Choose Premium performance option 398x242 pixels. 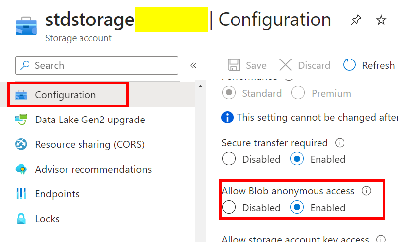click(298, 93)
